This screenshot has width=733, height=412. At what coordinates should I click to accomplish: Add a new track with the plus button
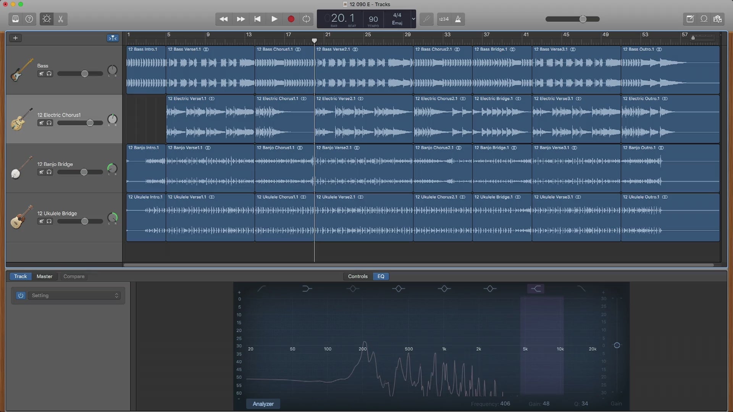15,38
